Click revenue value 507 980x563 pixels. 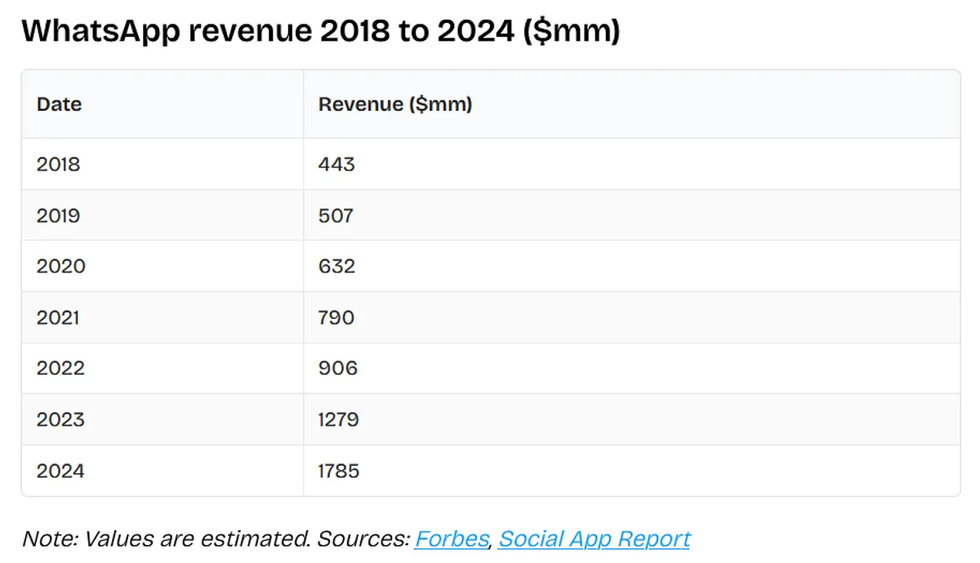click(x=336, y=215)
